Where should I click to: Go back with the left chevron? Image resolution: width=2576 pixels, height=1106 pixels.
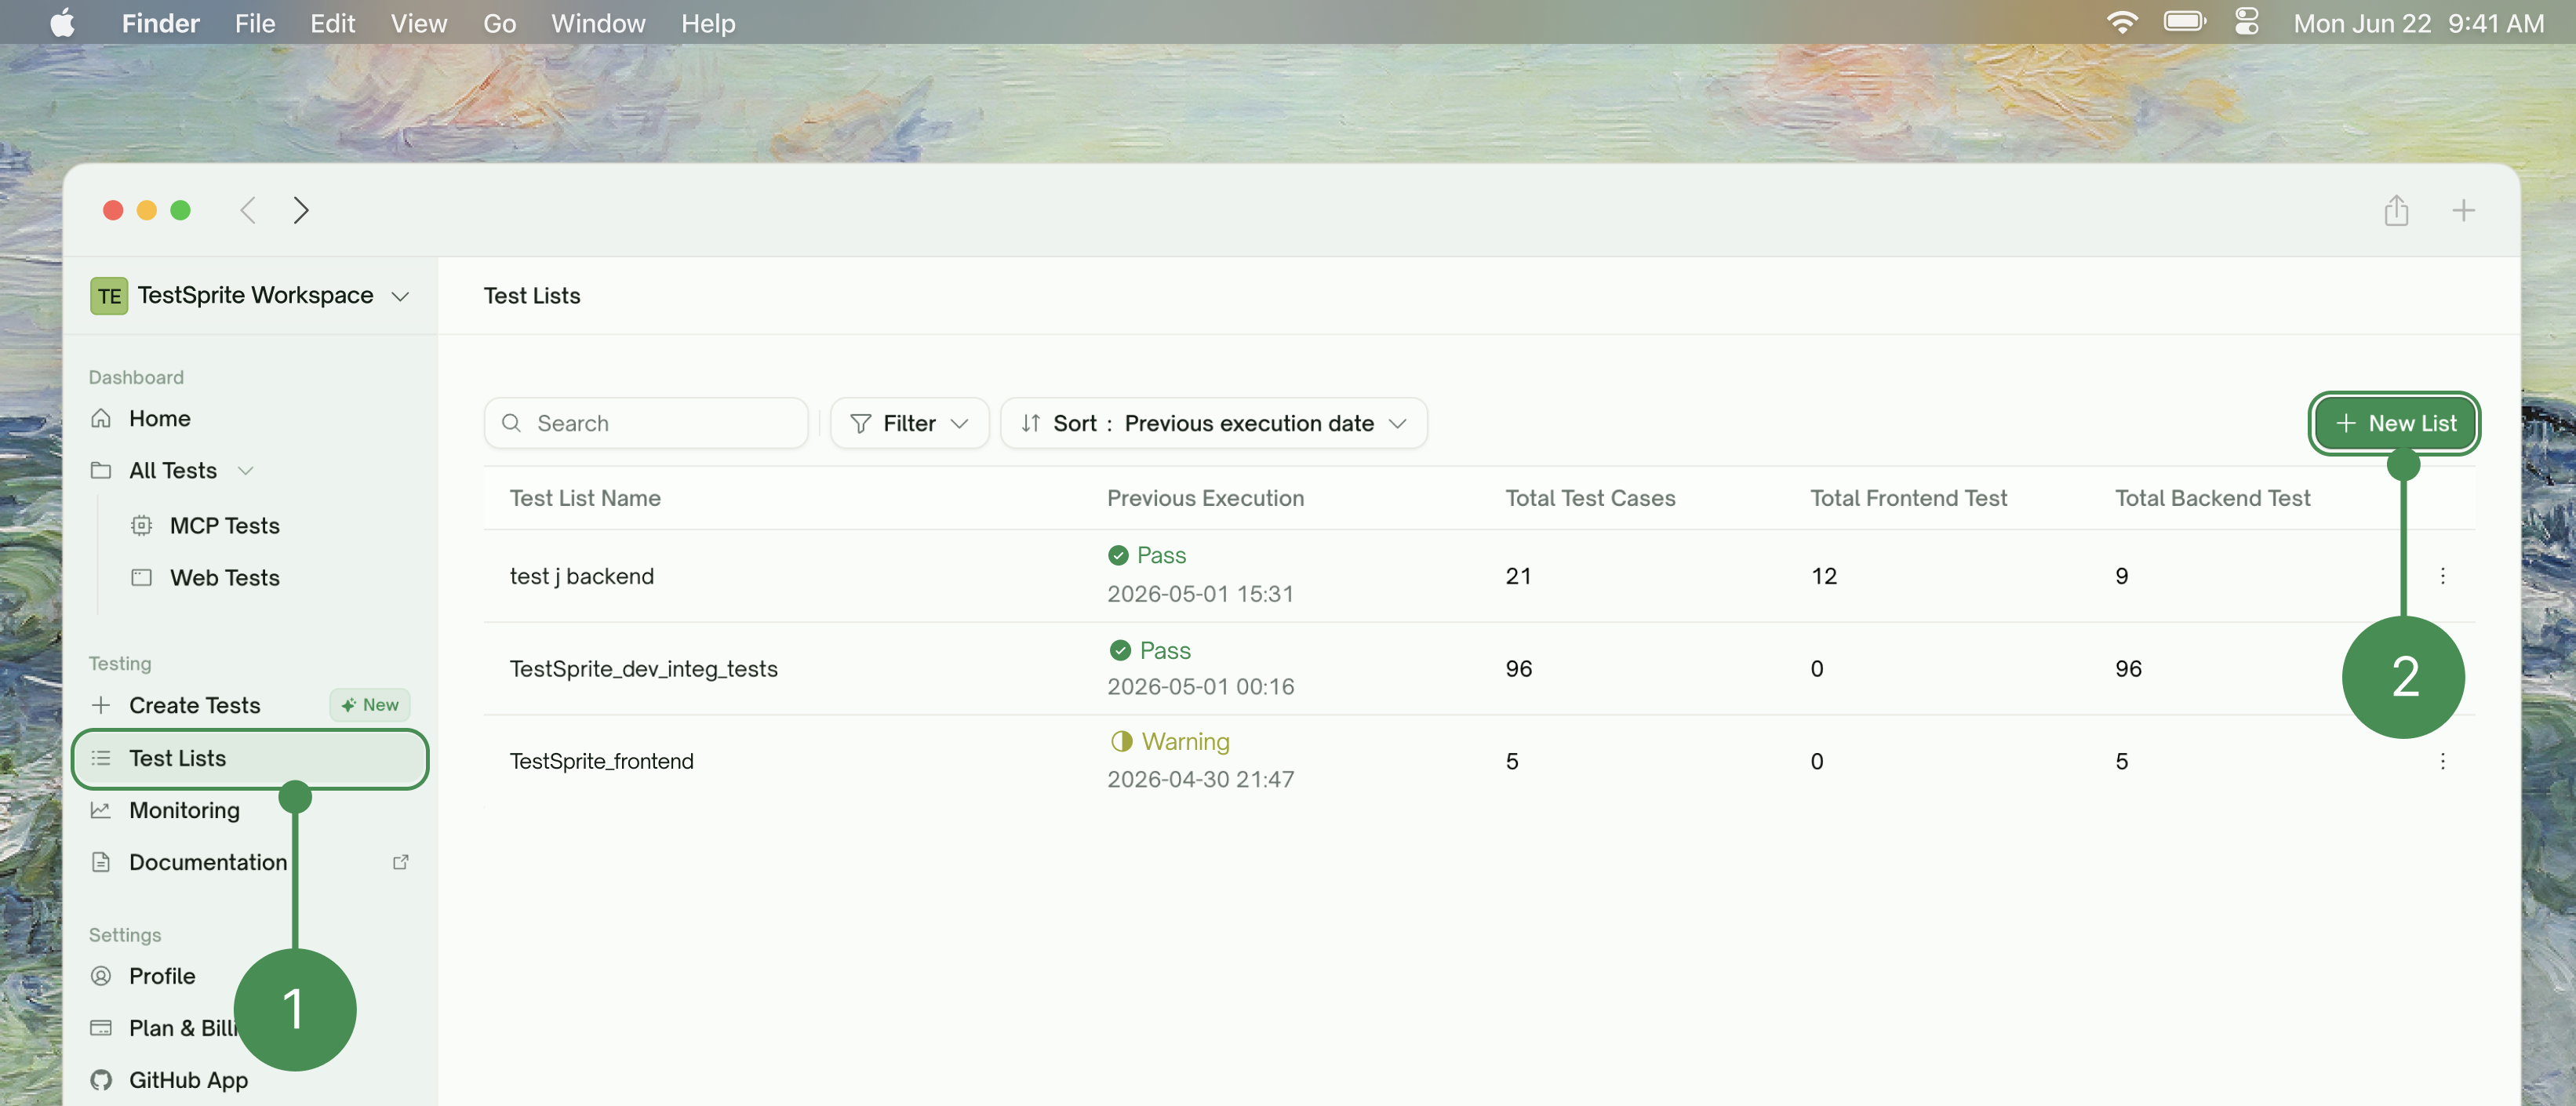tap(248, 210)
